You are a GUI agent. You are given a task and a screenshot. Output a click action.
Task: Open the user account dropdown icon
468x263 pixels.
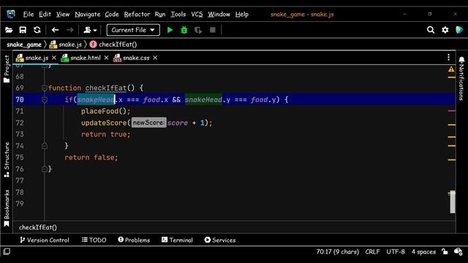(90, 30)
